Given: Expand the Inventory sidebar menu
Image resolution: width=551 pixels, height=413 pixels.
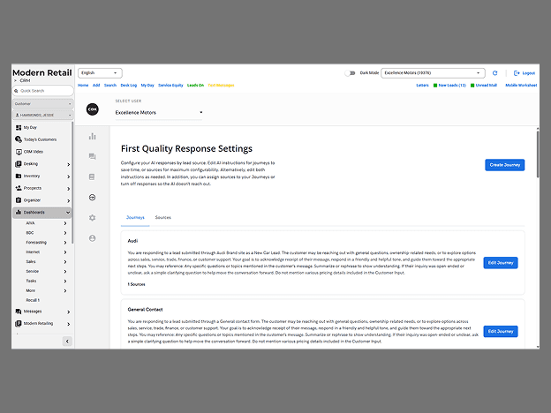Looking at the screenshot, I should [42, 176].
